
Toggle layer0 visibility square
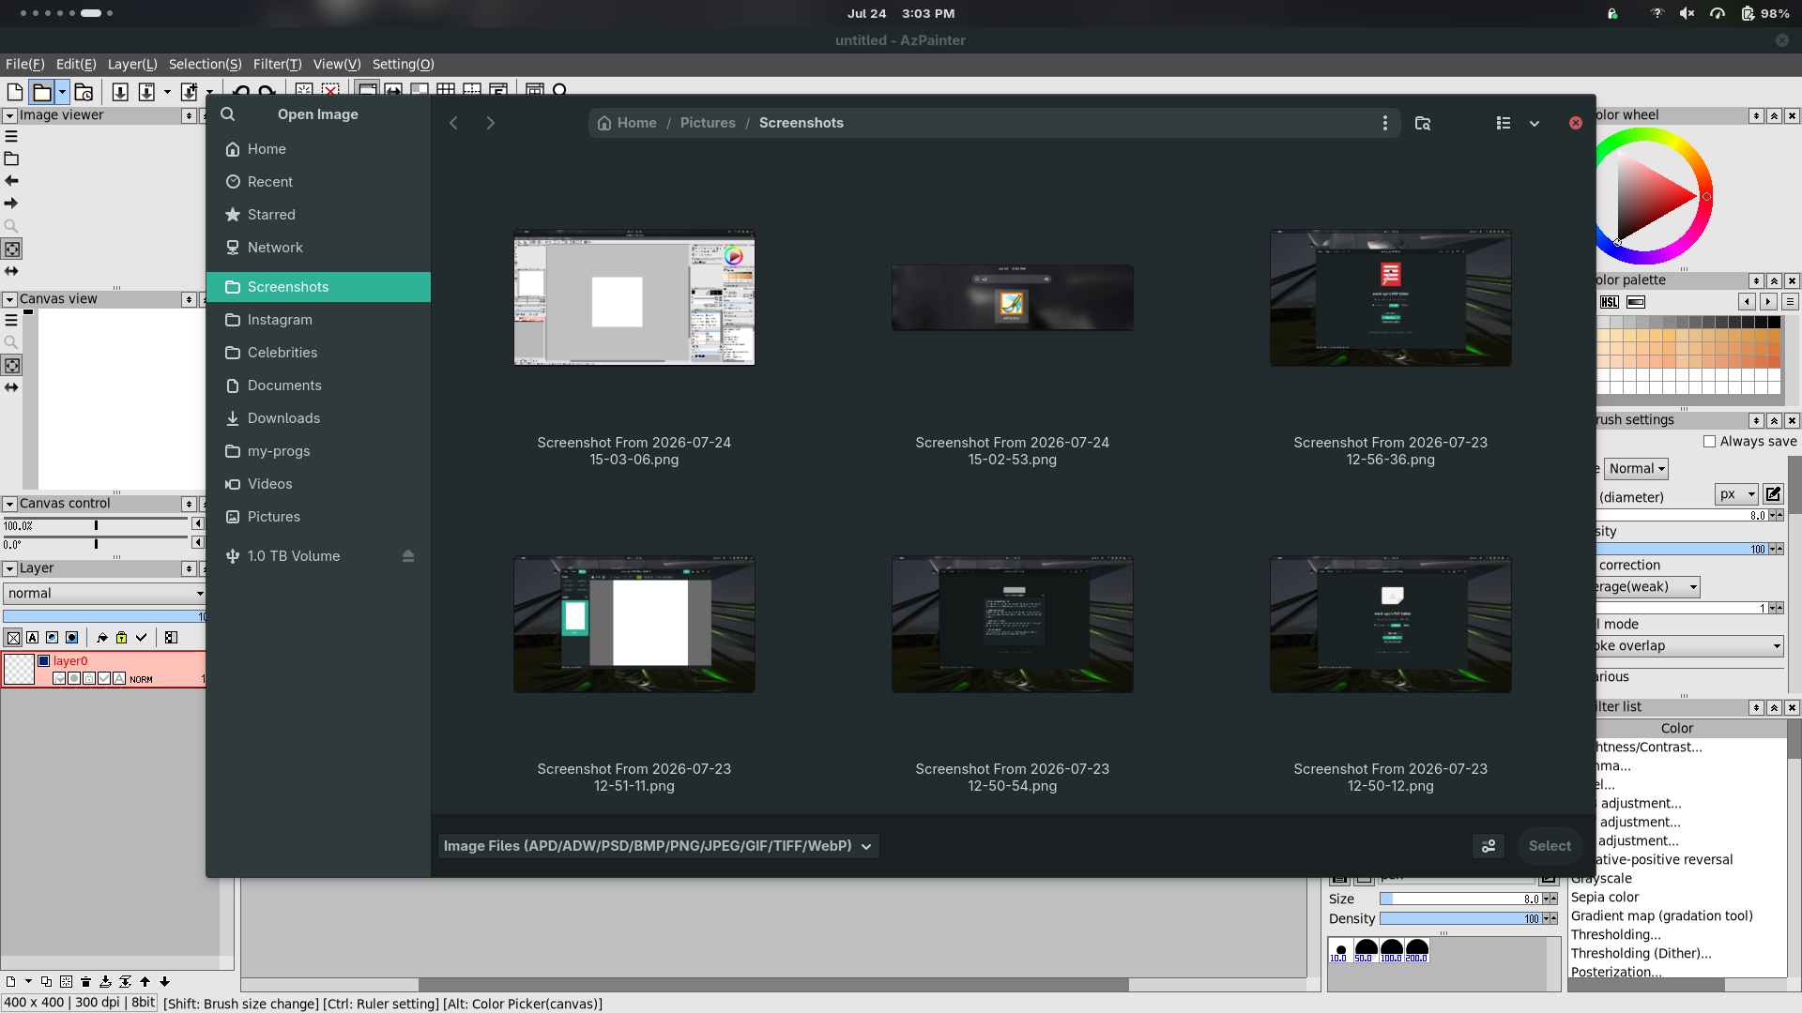(43, 661)
